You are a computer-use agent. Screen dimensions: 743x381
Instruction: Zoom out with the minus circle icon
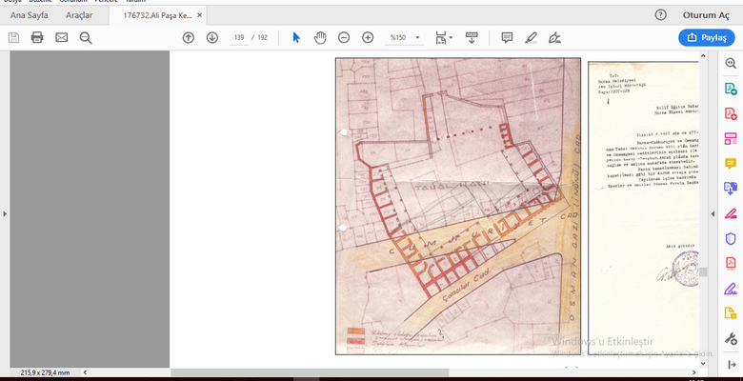pyautogui.click(x=343, y=37)
